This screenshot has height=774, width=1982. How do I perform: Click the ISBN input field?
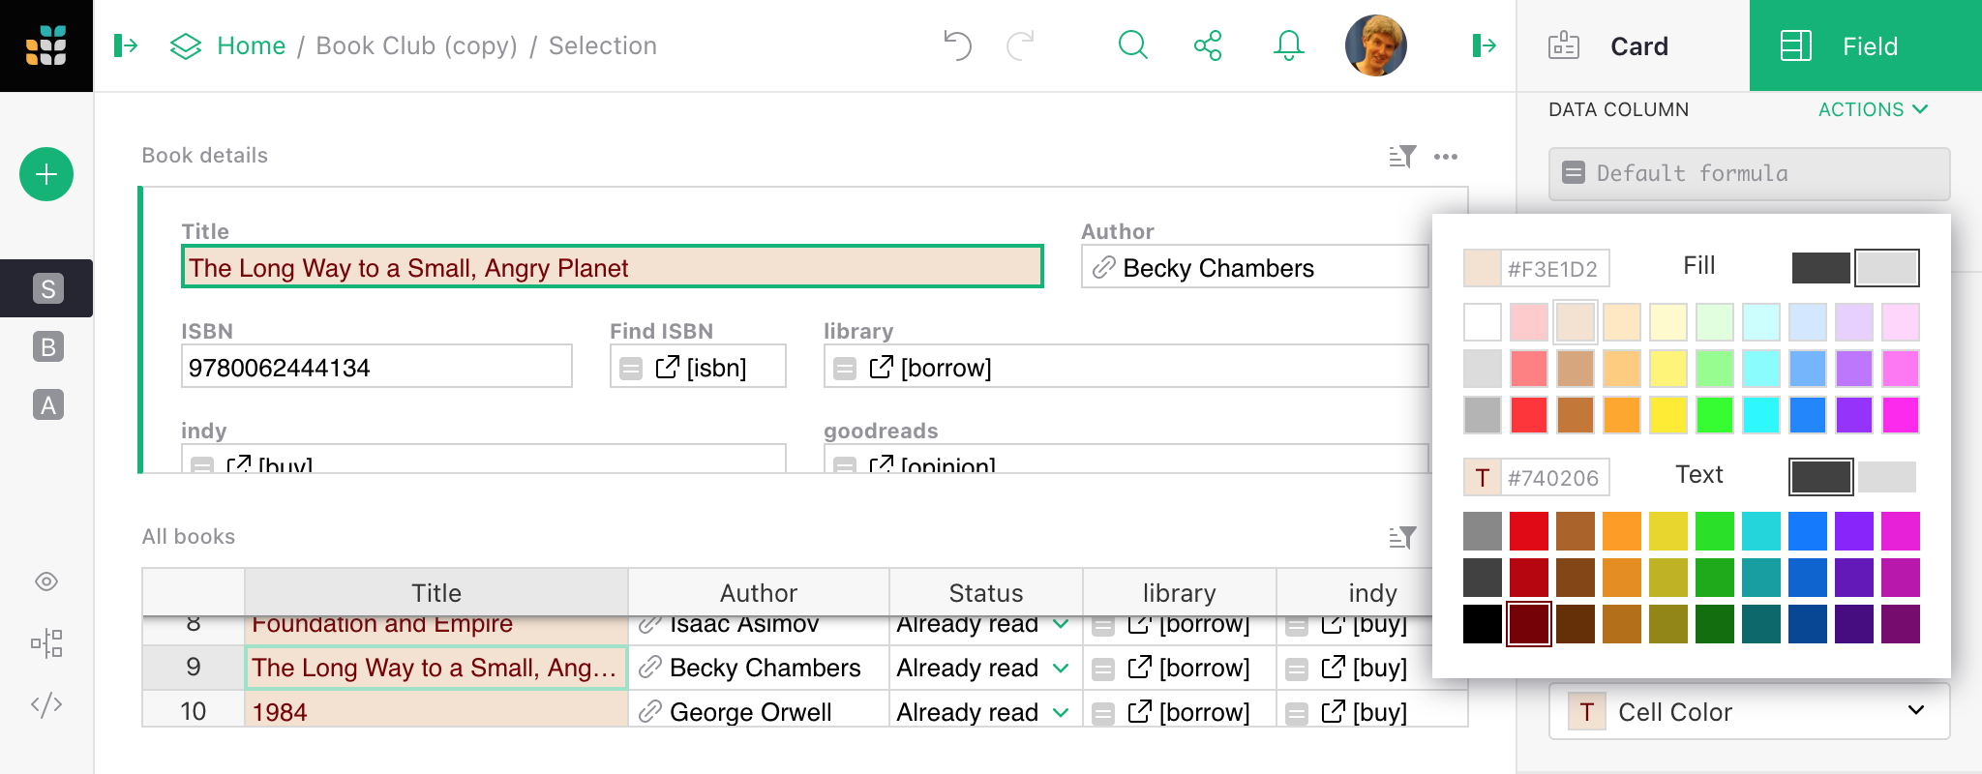(376, 368)
